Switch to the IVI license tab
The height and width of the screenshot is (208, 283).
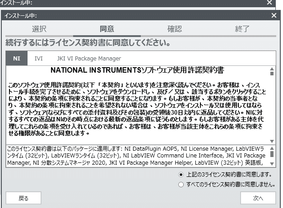pos(39,59)
